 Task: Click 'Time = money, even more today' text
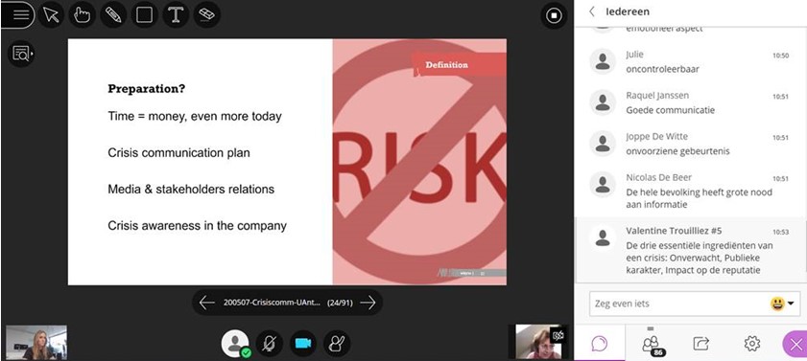tap(195, 117)
